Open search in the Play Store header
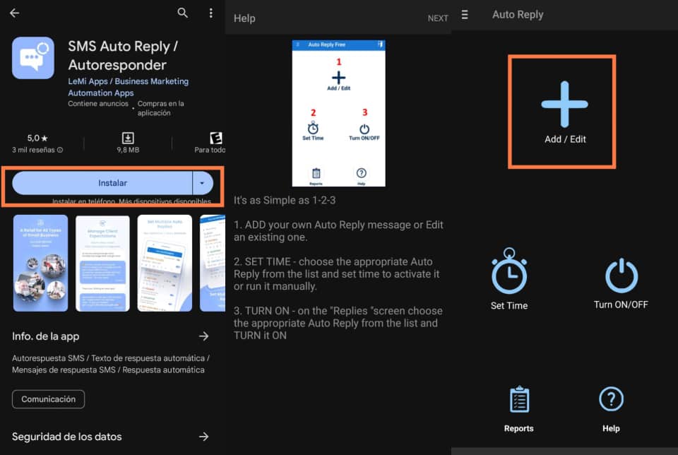Viewport: 678px width, 455px height. pos(182,13)
